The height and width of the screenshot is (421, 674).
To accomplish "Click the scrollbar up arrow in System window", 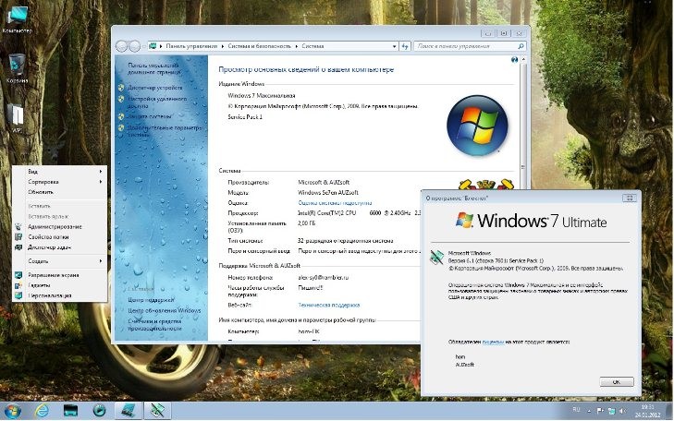I will click(x=523, y=60).
